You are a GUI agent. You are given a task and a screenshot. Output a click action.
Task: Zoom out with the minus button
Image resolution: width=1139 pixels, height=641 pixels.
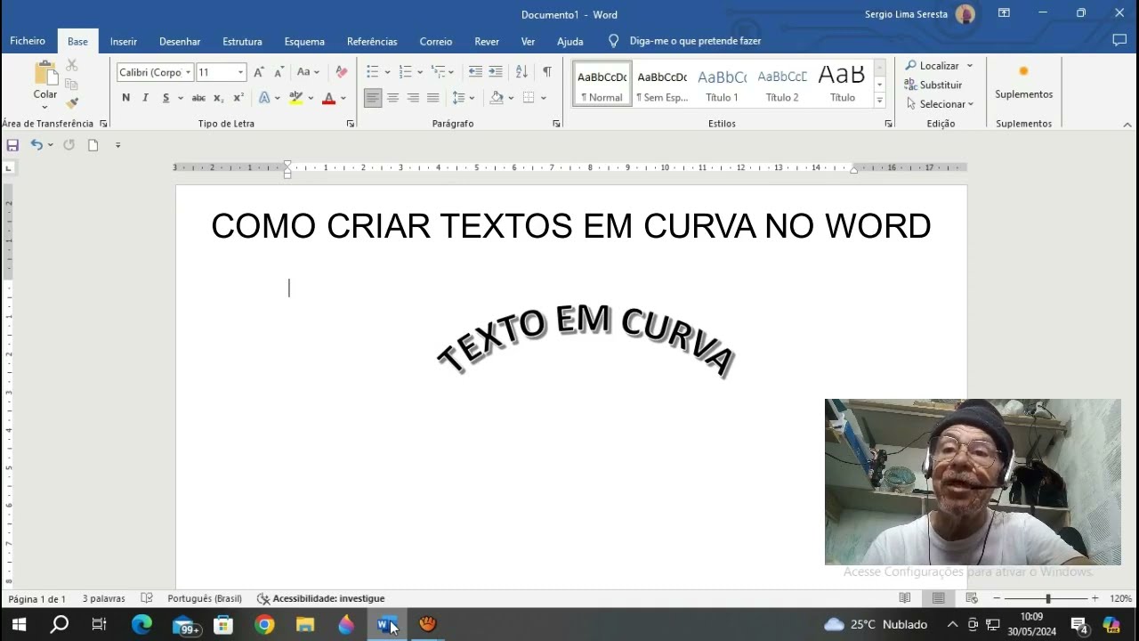click(997, 598)
